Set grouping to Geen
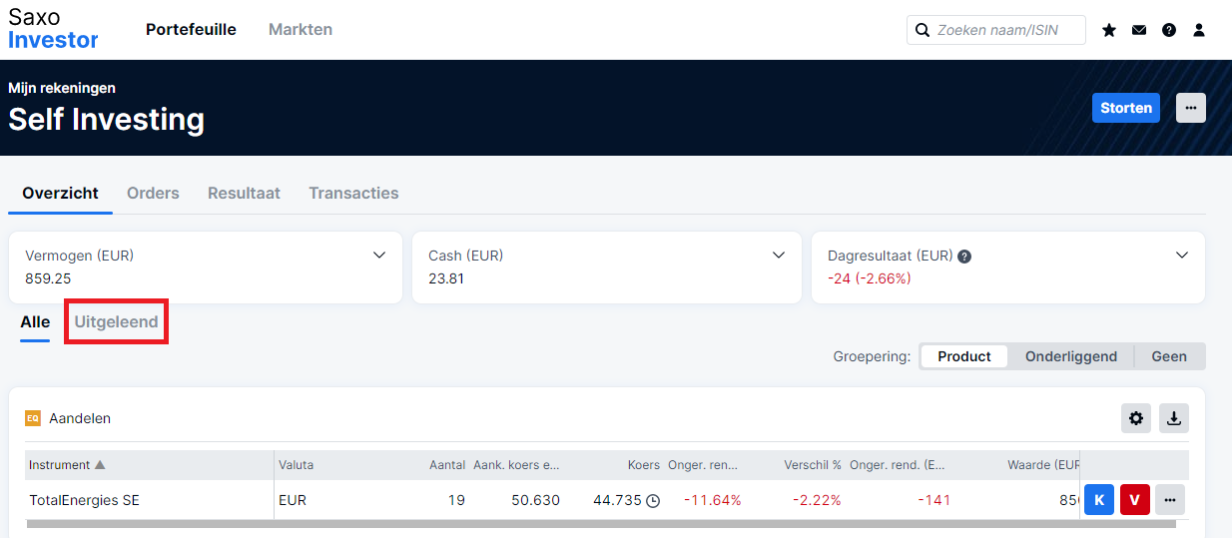Image resolution: width=1232 pixels, height=538 pixels. click(1169, 356)
